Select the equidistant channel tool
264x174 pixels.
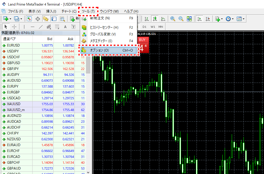click(x=49, y=27)
